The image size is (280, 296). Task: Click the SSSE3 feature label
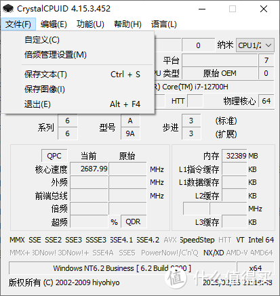point(96,240)
